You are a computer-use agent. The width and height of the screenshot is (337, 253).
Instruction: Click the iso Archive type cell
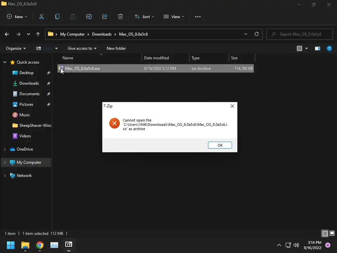[201, 69]
